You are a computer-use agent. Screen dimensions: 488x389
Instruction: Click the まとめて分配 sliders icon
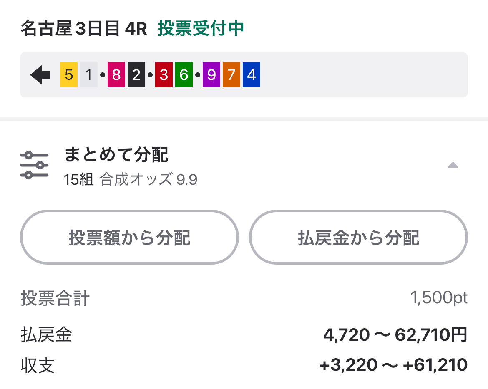click(x=35, y=164)
